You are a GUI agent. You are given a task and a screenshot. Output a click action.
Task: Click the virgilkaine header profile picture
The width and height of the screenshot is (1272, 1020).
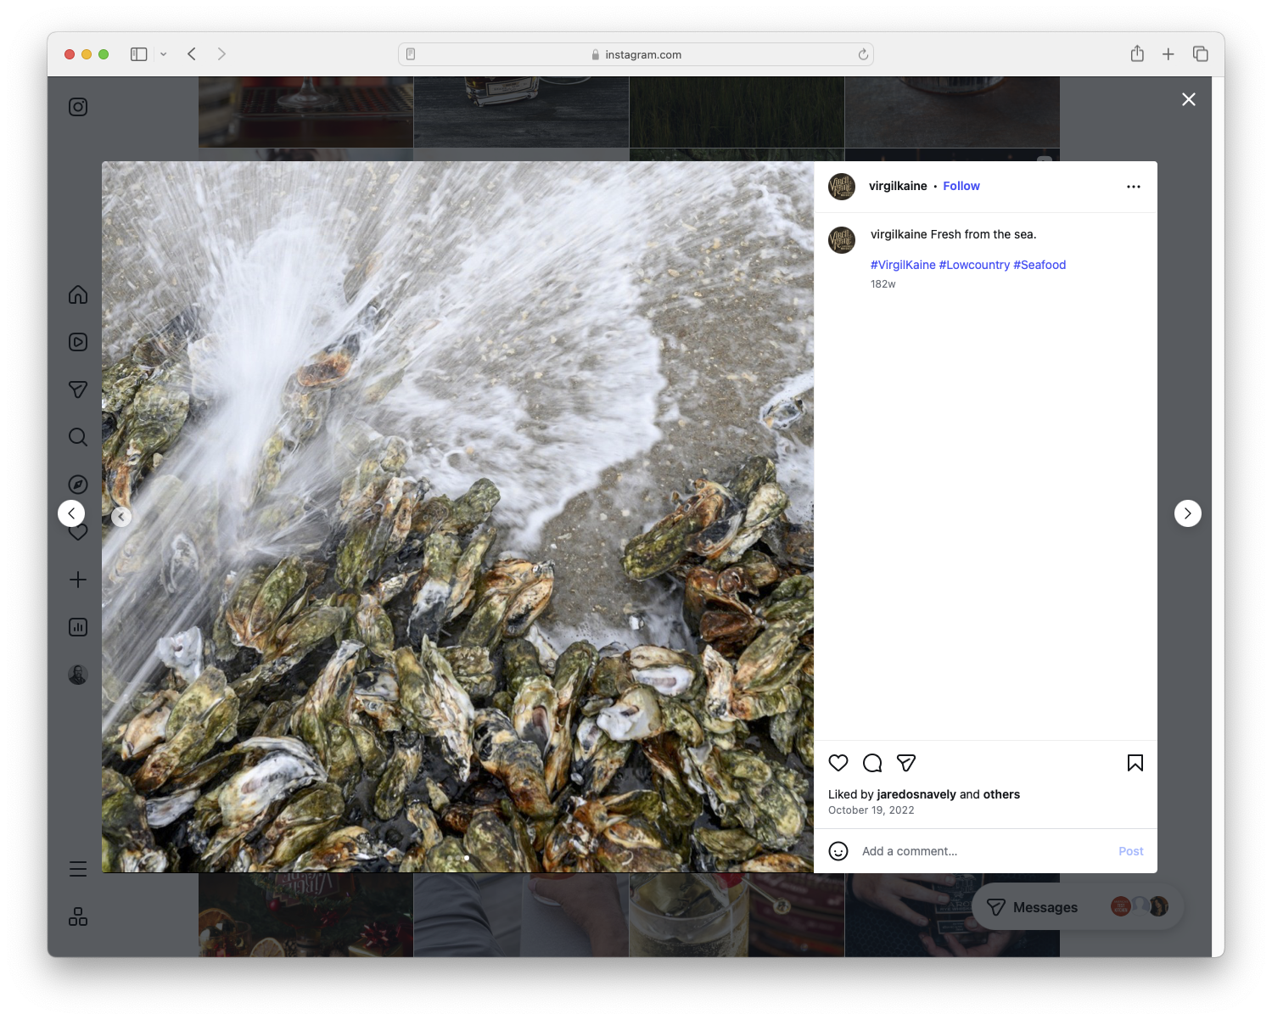pos(842,187)
